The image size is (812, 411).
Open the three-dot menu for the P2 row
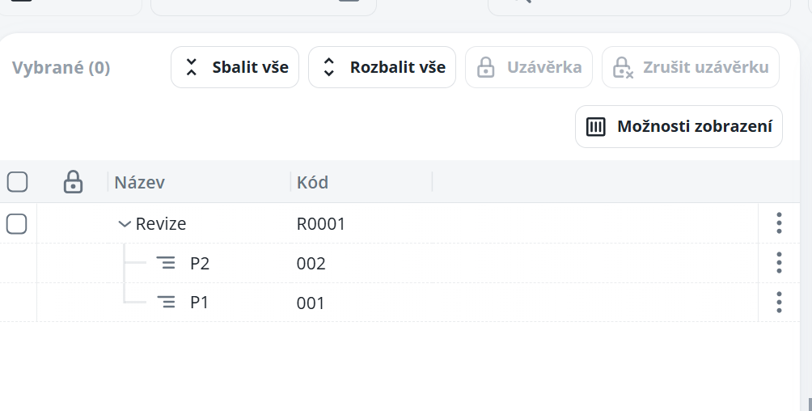pos(779,263)
